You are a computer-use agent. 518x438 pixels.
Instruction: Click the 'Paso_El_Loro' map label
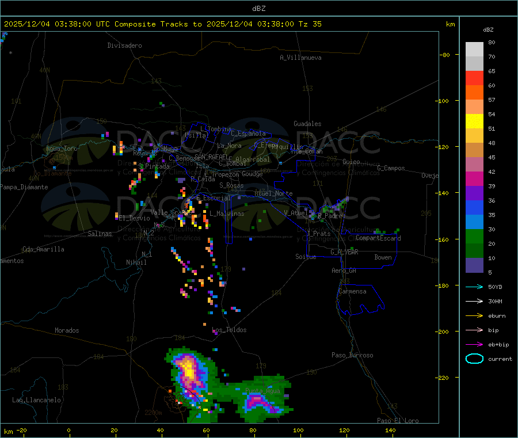[398, 421]
